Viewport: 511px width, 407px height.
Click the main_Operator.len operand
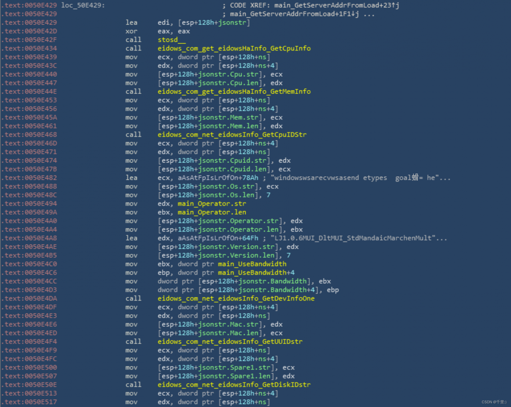point(212,212)
